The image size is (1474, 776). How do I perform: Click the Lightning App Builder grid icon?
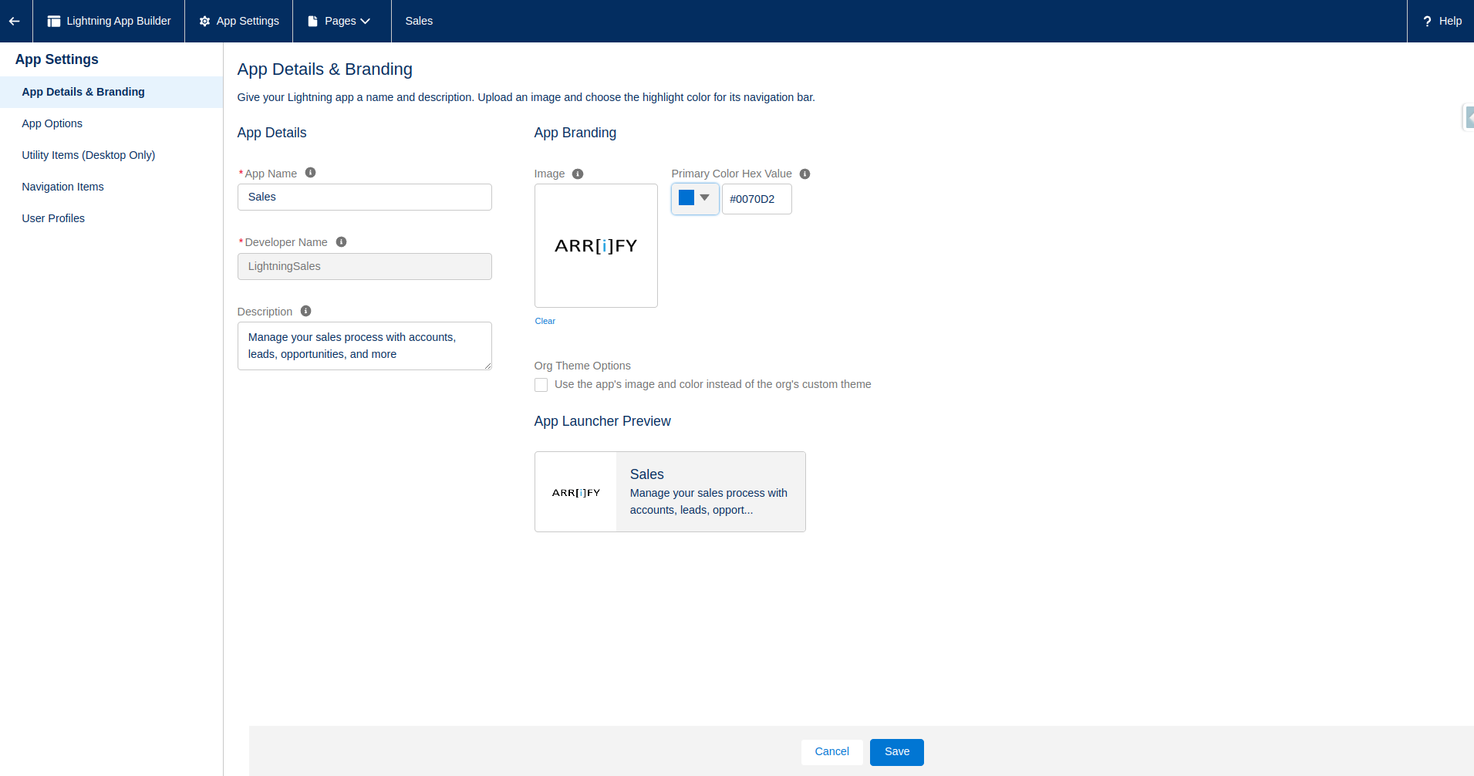(x=54, y=21)
